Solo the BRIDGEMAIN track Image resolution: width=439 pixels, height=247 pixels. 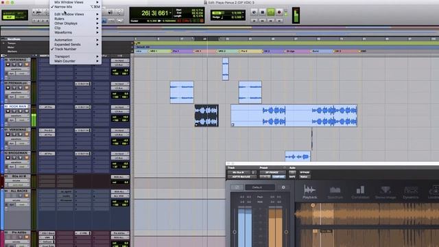click(x=21, y=158)
